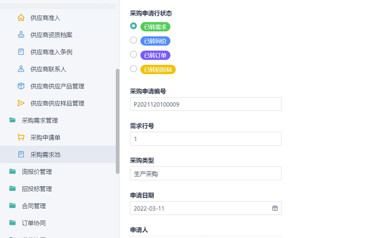Select the 已转需求 radio button
391x238 pixels.
coord(134,26)
